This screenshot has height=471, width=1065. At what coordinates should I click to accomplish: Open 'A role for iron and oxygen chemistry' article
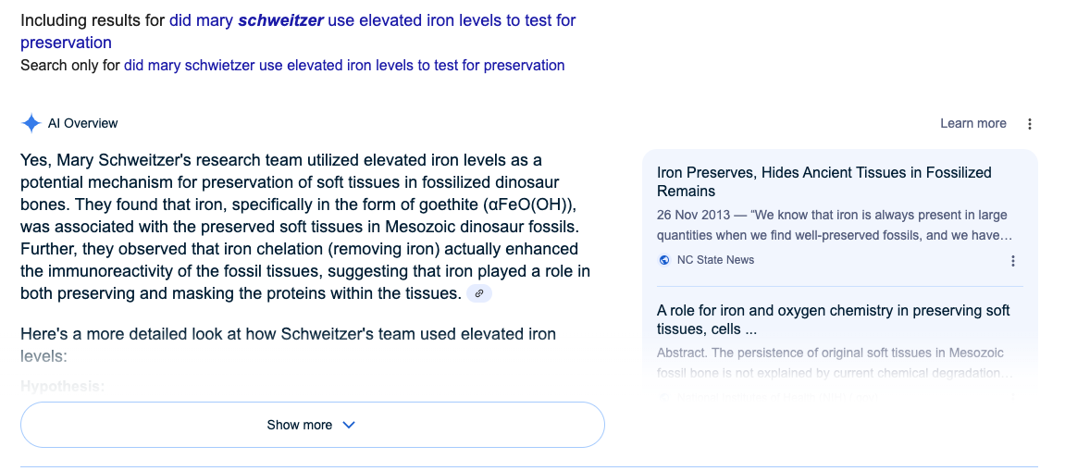833,319
